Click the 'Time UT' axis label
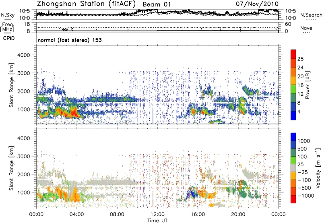Screen dimensions: 322x223 tap(157, 221)
